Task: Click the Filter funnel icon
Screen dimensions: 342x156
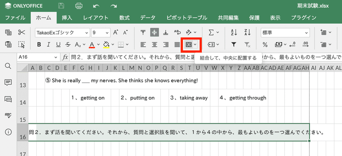Action: pos(234,45)
